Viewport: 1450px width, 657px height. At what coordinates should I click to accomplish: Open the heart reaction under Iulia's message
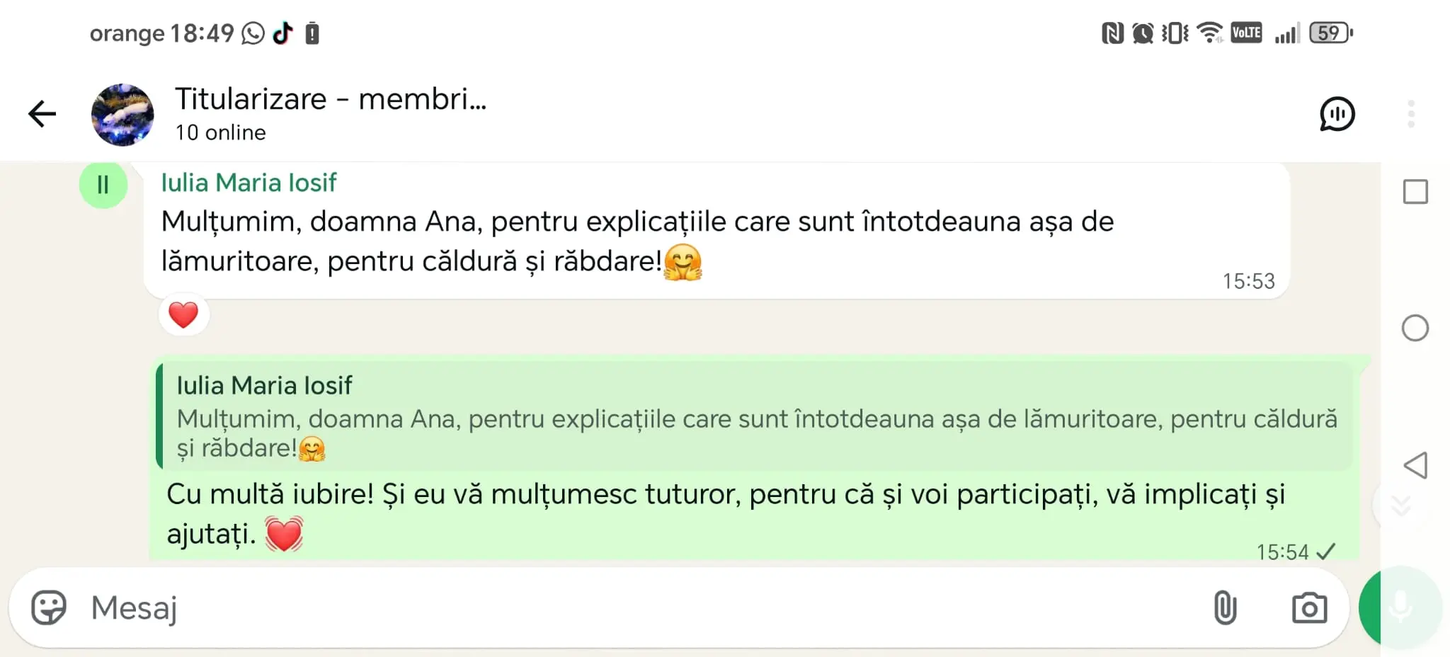coord(183,315)
